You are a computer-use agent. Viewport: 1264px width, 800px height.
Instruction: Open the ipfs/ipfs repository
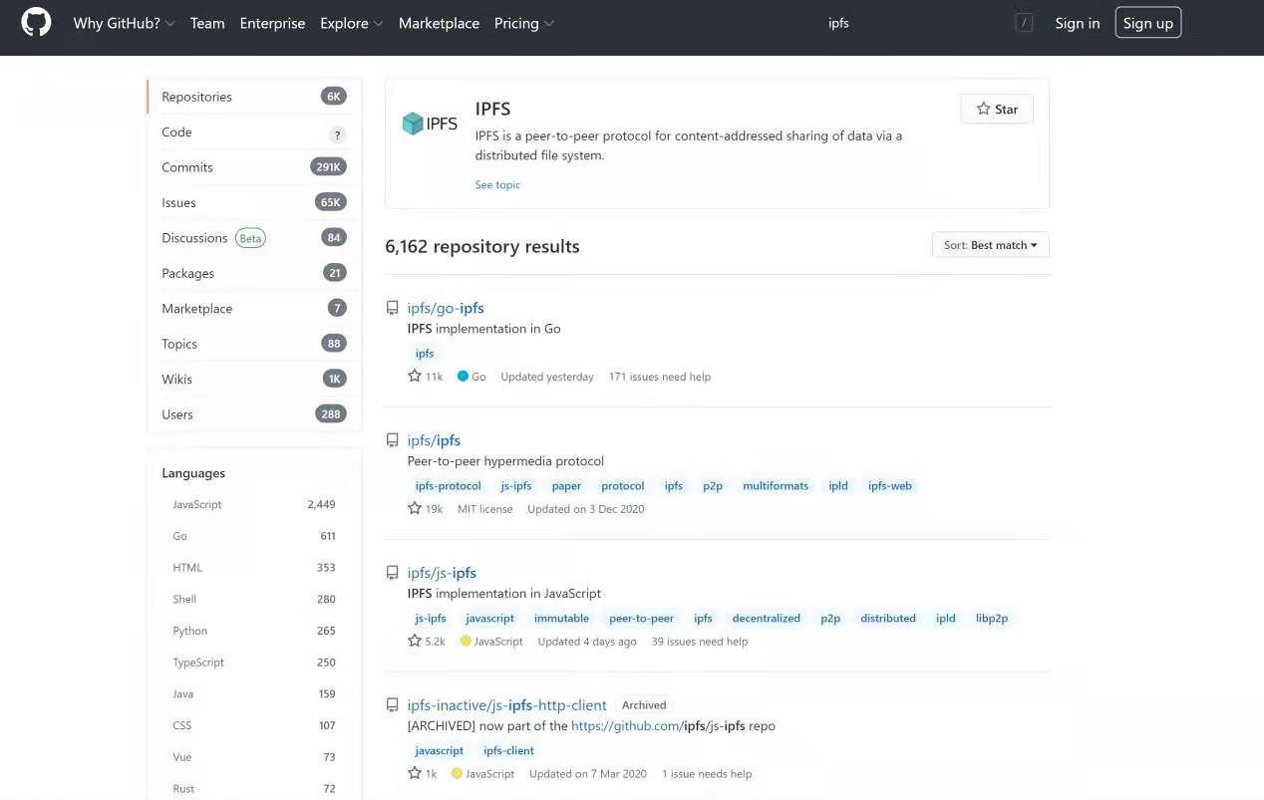(434, 440)
